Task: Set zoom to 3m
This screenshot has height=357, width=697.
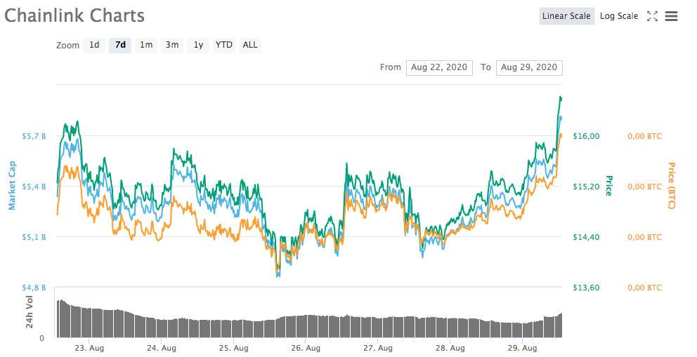Action: (172, 45)
